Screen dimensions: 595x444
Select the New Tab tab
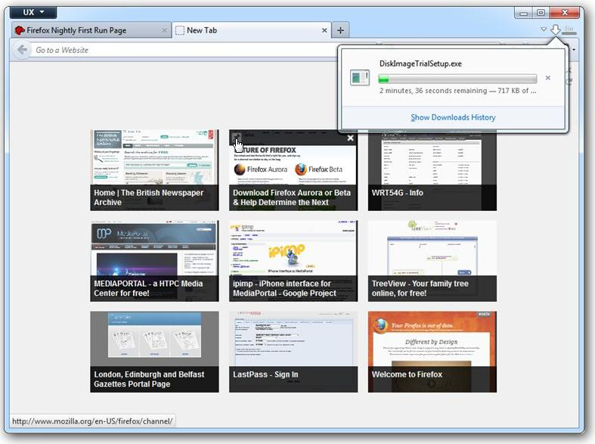252,30
